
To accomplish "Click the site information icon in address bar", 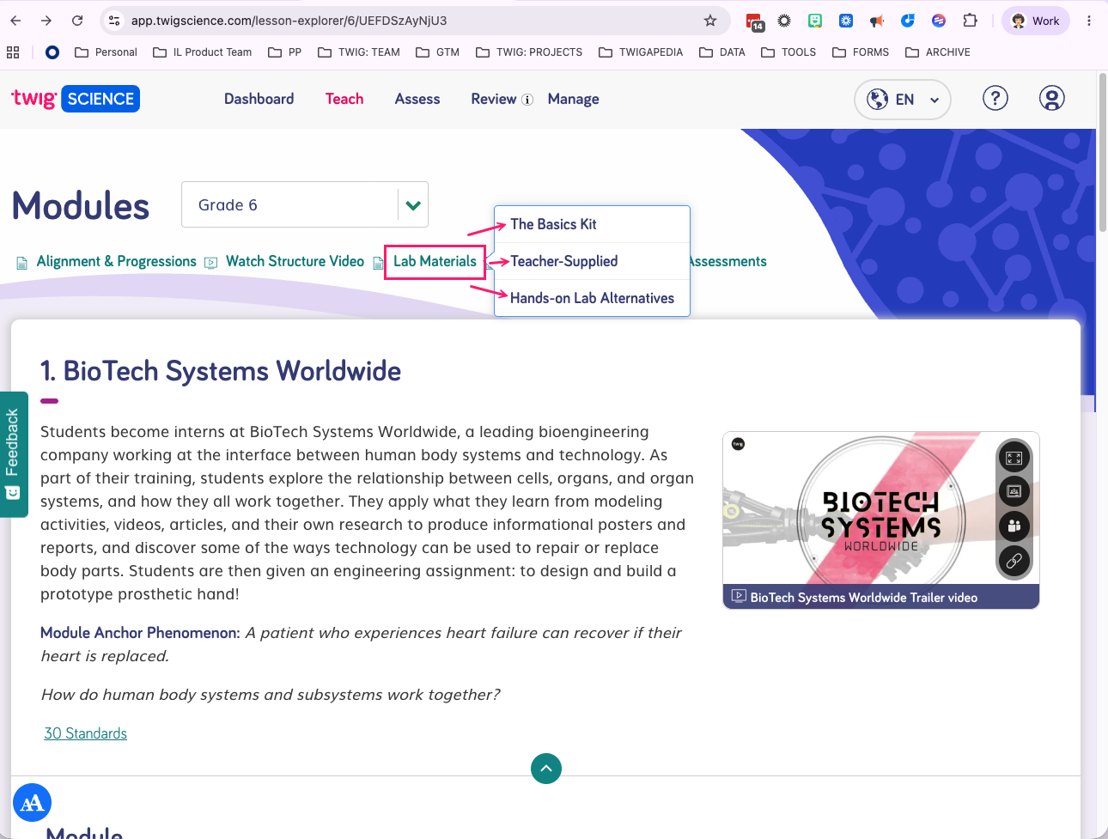I will coord(114,21).
